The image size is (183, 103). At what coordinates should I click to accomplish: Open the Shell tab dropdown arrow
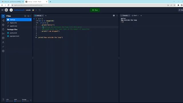pos(138,15)
